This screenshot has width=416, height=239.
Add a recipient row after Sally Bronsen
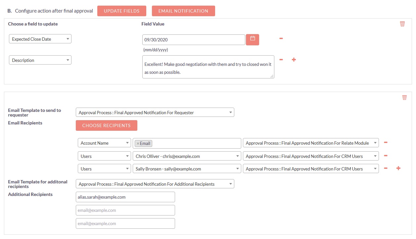(x=398, y=168)
